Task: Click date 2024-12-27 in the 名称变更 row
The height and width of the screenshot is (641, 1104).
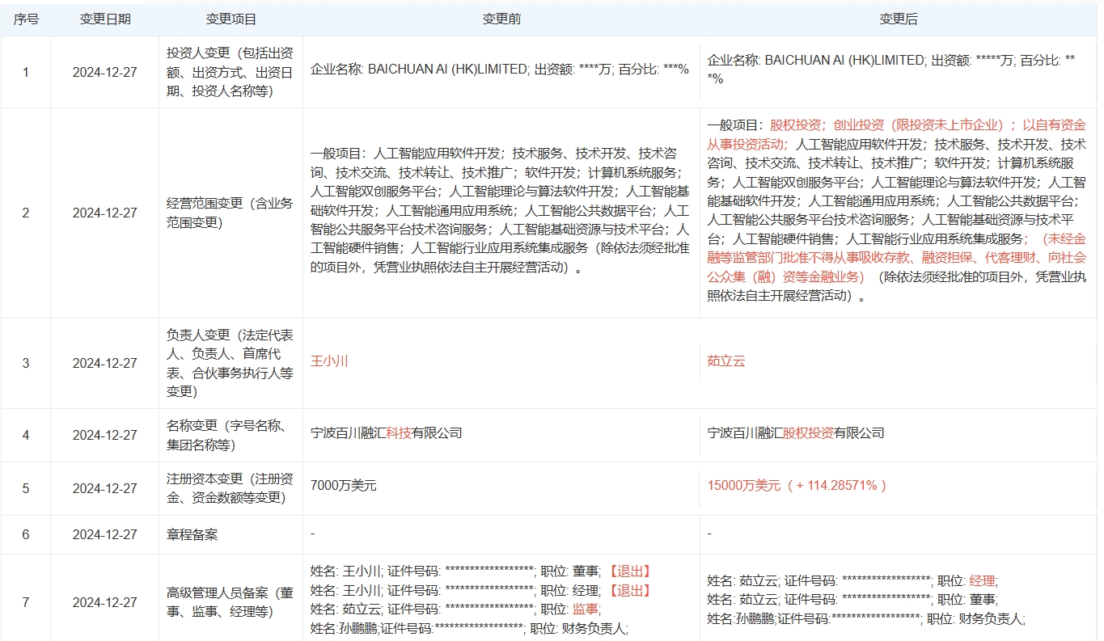Action: tap(105, 435)
